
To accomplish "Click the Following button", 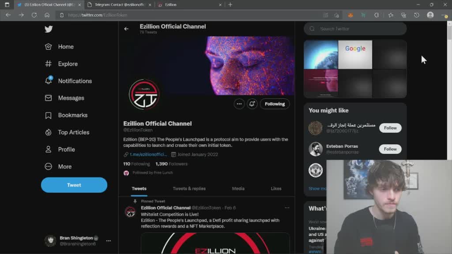I will 275,104.
